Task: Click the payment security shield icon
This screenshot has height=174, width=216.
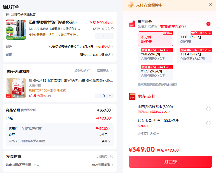Action: coord(131,5)
